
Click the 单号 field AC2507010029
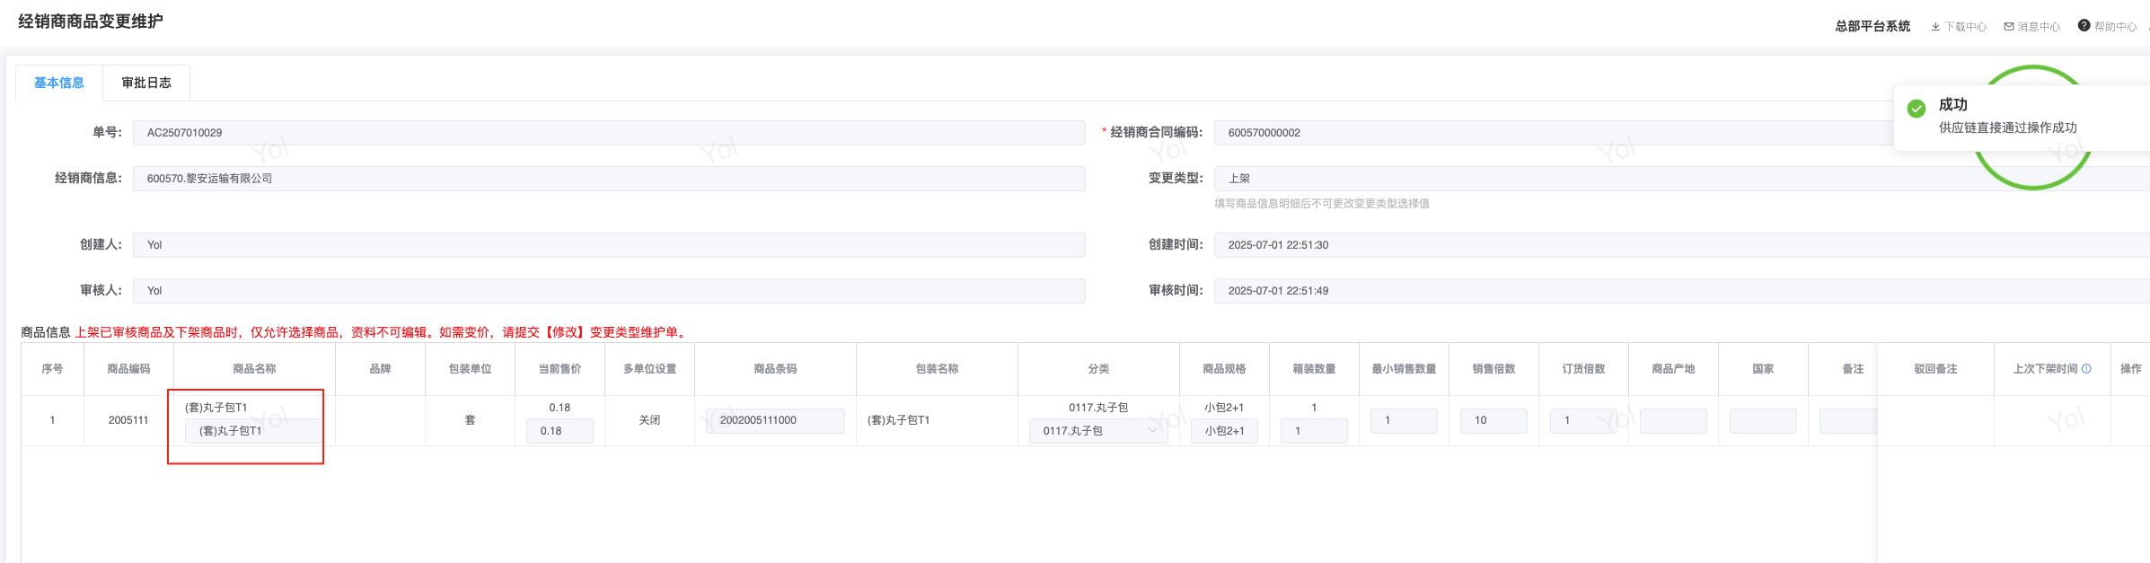point(609,133)
